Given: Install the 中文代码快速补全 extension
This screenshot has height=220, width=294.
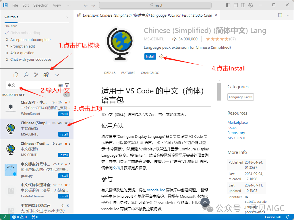Looking at the screenshot, I should click(63, 196).
